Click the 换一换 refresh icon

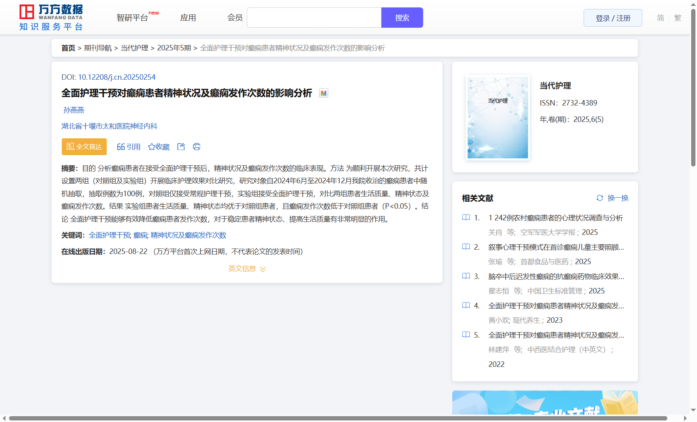[x=600, y=198]
